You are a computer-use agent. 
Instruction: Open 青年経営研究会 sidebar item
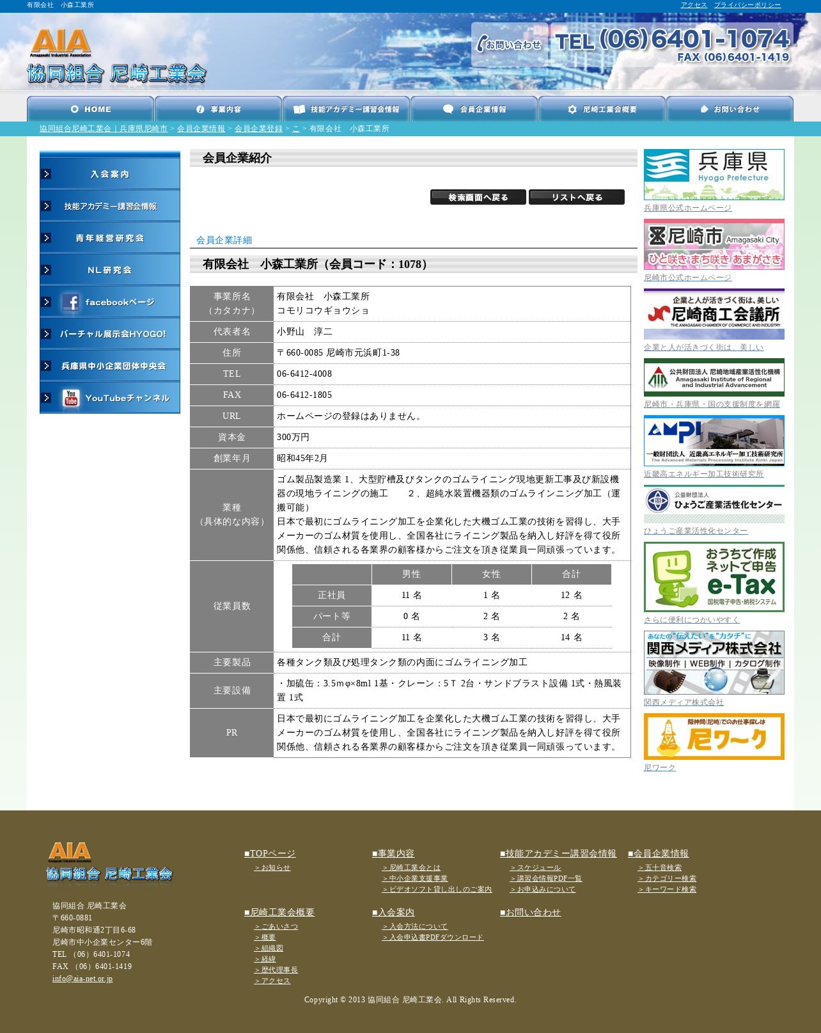pyautogui.click(x=110, y=238)
